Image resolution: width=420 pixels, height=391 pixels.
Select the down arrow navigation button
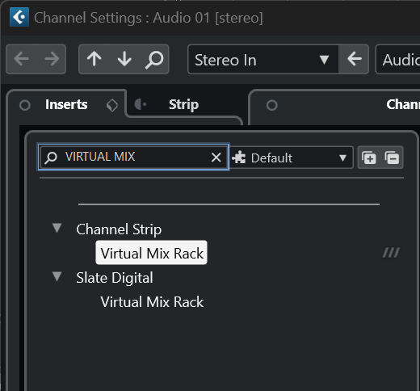124,59
